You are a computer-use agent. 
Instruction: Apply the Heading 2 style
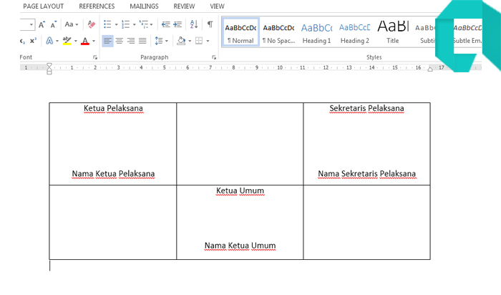tap(355, 32)
